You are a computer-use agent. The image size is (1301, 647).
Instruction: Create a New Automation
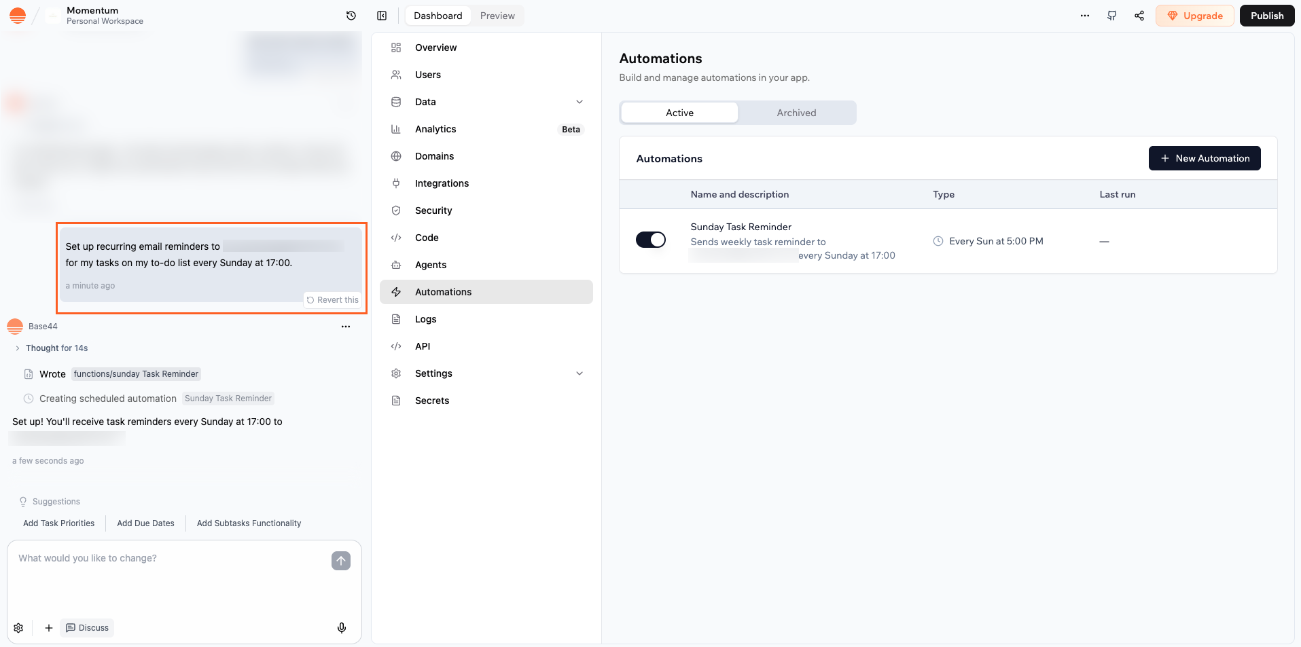[1204, 158]
